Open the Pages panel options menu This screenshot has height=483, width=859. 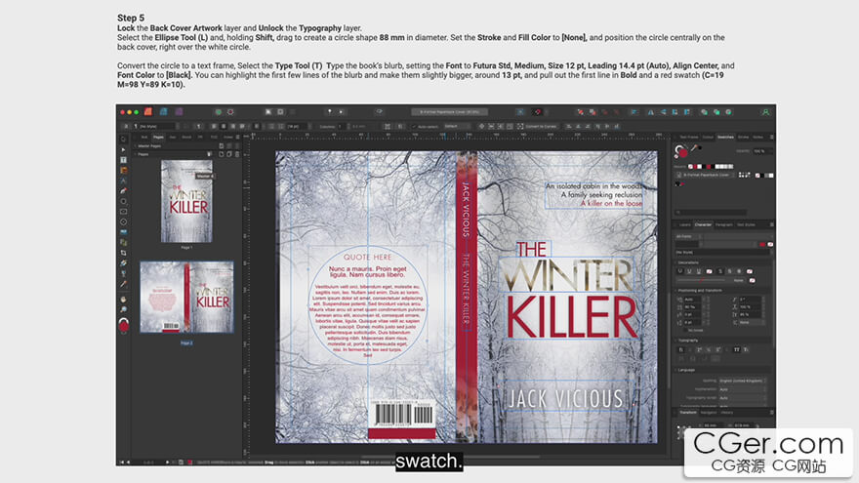(237, 137)
